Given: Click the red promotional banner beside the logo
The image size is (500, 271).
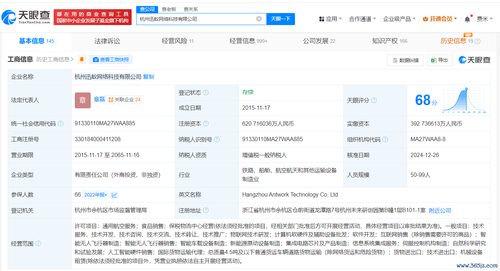Looking at the screenshot, I should click(92, 17).
